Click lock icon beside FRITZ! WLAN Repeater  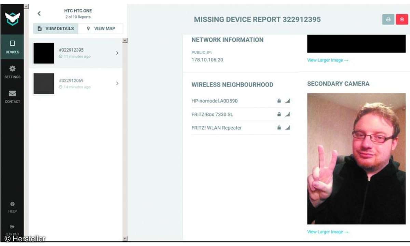[279, 128]
